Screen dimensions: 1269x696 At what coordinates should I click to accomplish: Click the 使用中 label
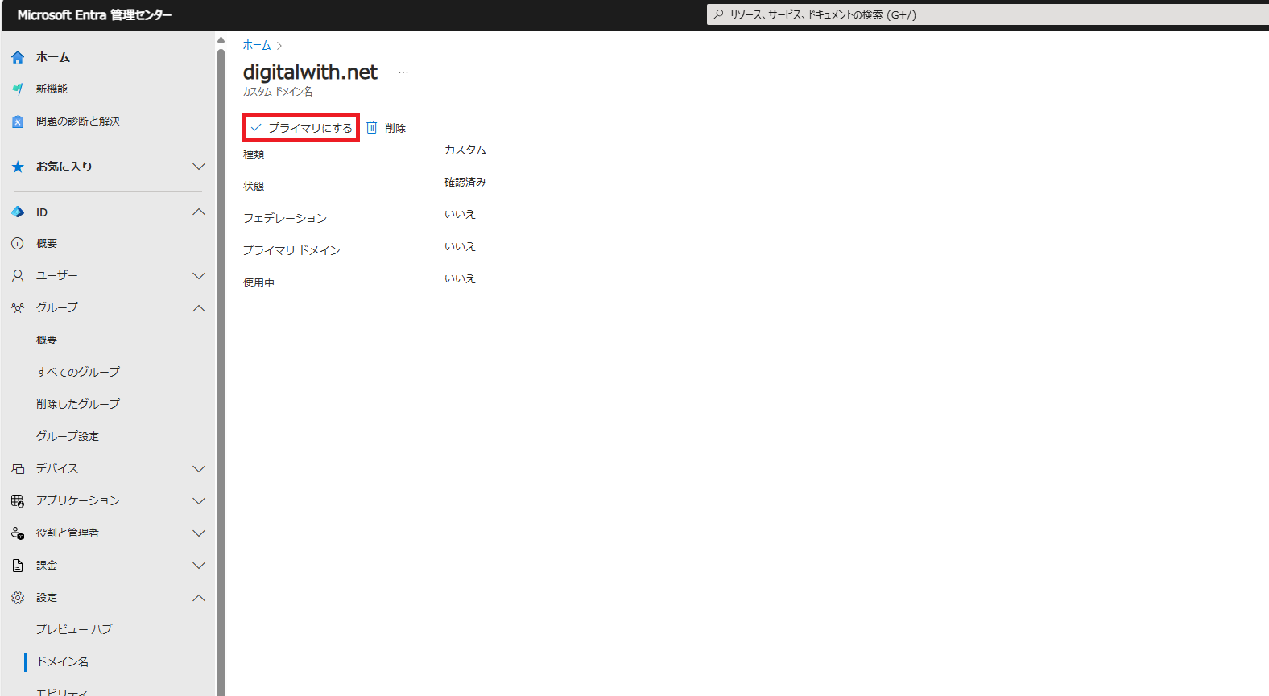tap(258, 282)
